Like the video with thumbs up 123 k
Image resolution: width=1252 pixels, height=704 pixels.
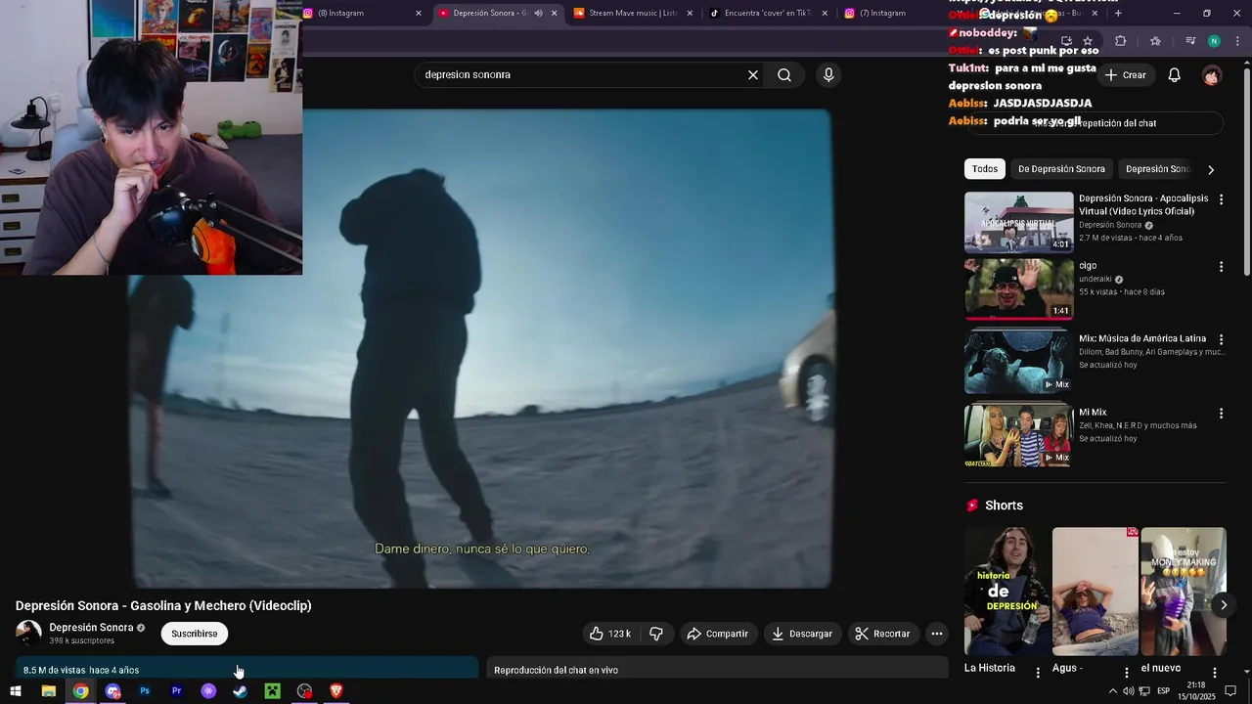pos(609,634)
